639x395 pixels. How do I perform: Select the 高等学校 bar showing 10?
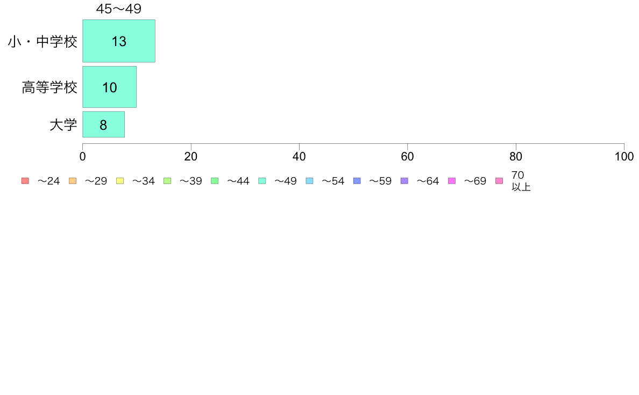(110, 87)
